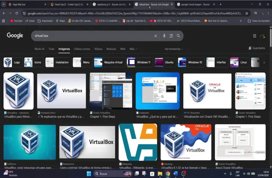Expand the Más search categories menu
The width and height of the screenshot is (272, 178).
click(x=133, y=49)
